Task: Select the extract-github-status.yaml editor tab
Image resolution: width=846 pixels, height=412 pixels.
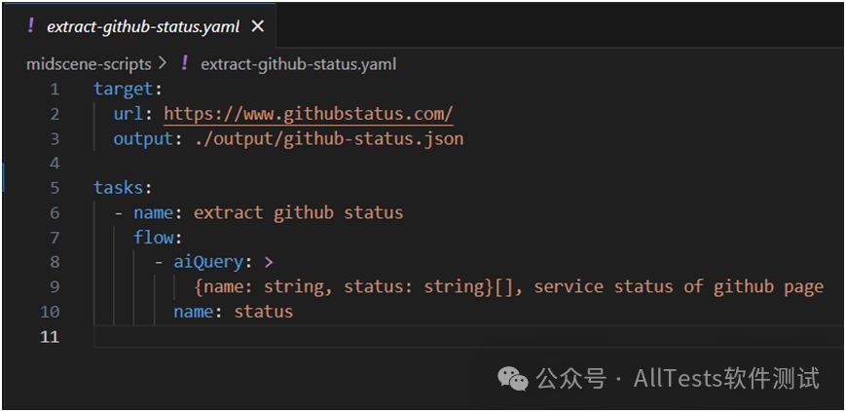Action: (141, 25)
